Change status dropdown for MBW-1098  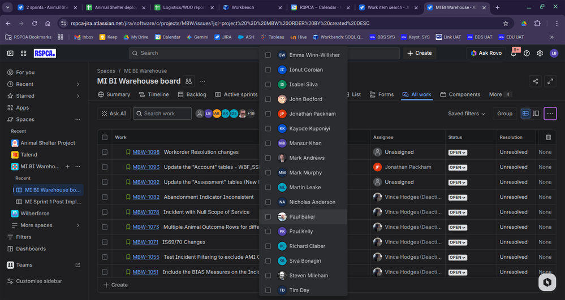[458, 153]
